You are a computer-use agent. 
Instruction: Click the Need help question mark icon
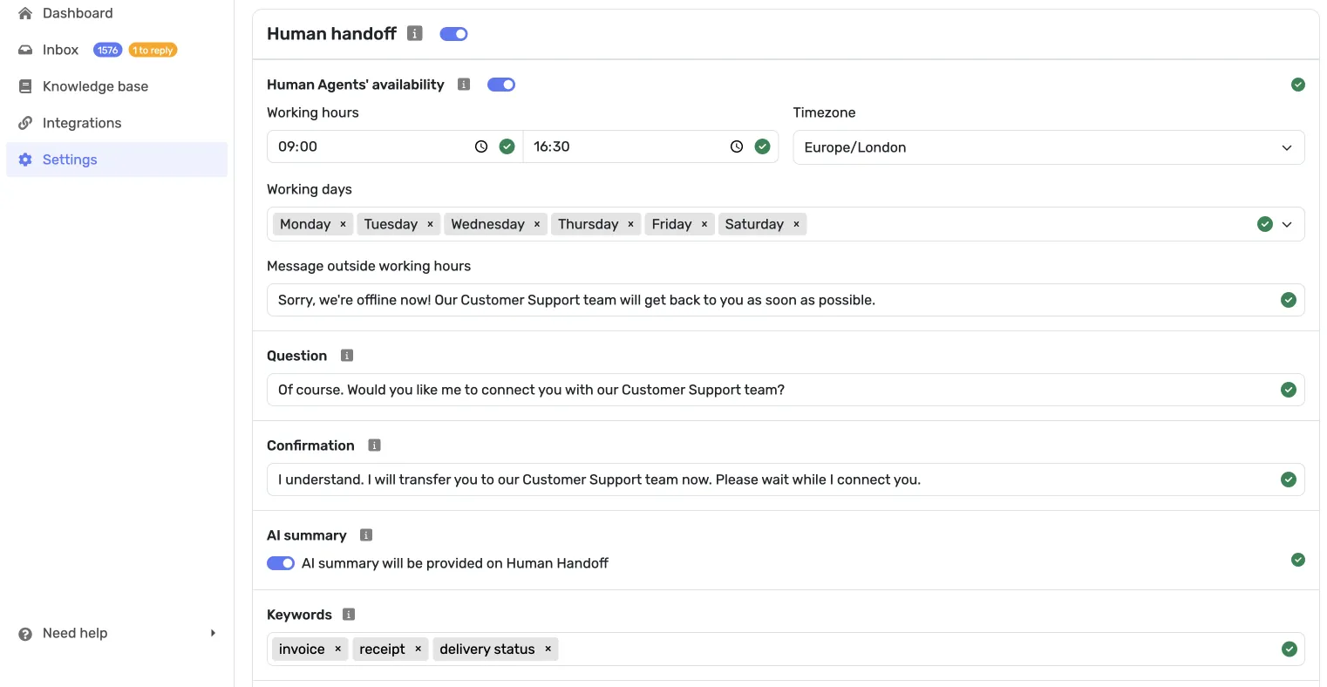pyautogui.click(x=25, y=634)
